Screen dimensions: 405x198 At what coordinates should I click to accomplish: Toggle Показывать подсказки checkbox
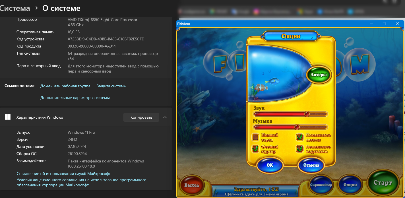300,149
